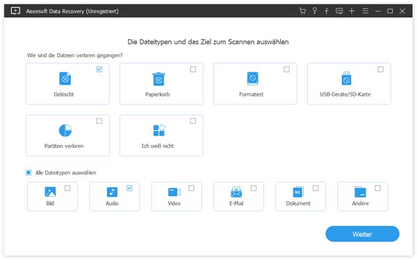This screenshot has width=417, height=260.
Task: Check the Bild file type checkbox
Action: [x=67, y=188]
